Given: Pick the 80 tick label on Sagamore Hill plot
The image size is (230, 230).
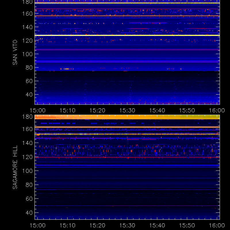Looking at the screenshot, I should pos(29,185).
